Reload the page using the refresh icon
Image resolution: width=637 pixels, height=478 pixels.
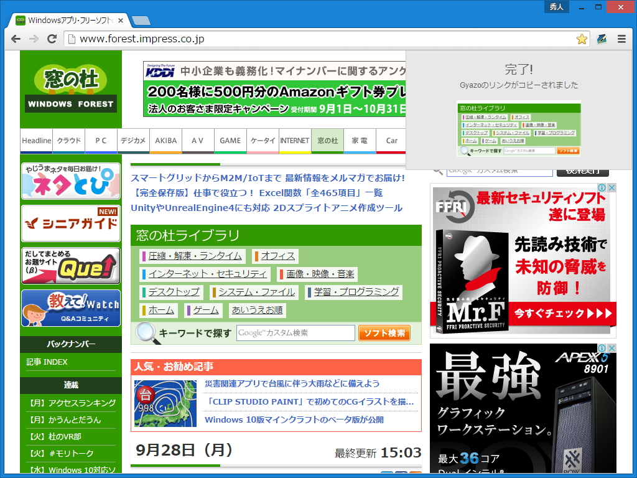[52, 39]
